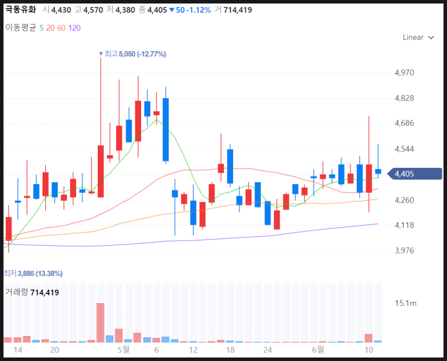
Task: Click the 6월 date axis label
Action: pos(318,349)
